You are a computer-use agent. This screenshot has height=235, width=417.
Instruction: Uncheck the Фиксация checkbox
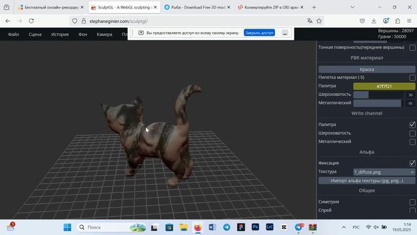click(x=412, y=163)
